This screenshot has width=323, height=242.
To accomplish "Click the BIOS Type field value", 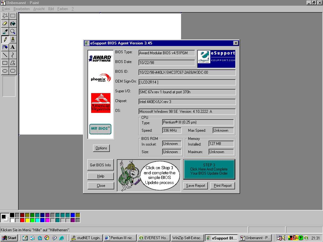I will (x=167, y=53).
